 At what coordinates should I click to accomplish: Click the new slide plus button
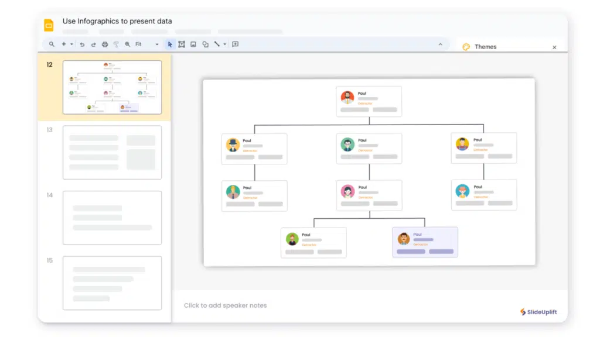(64, 44)
